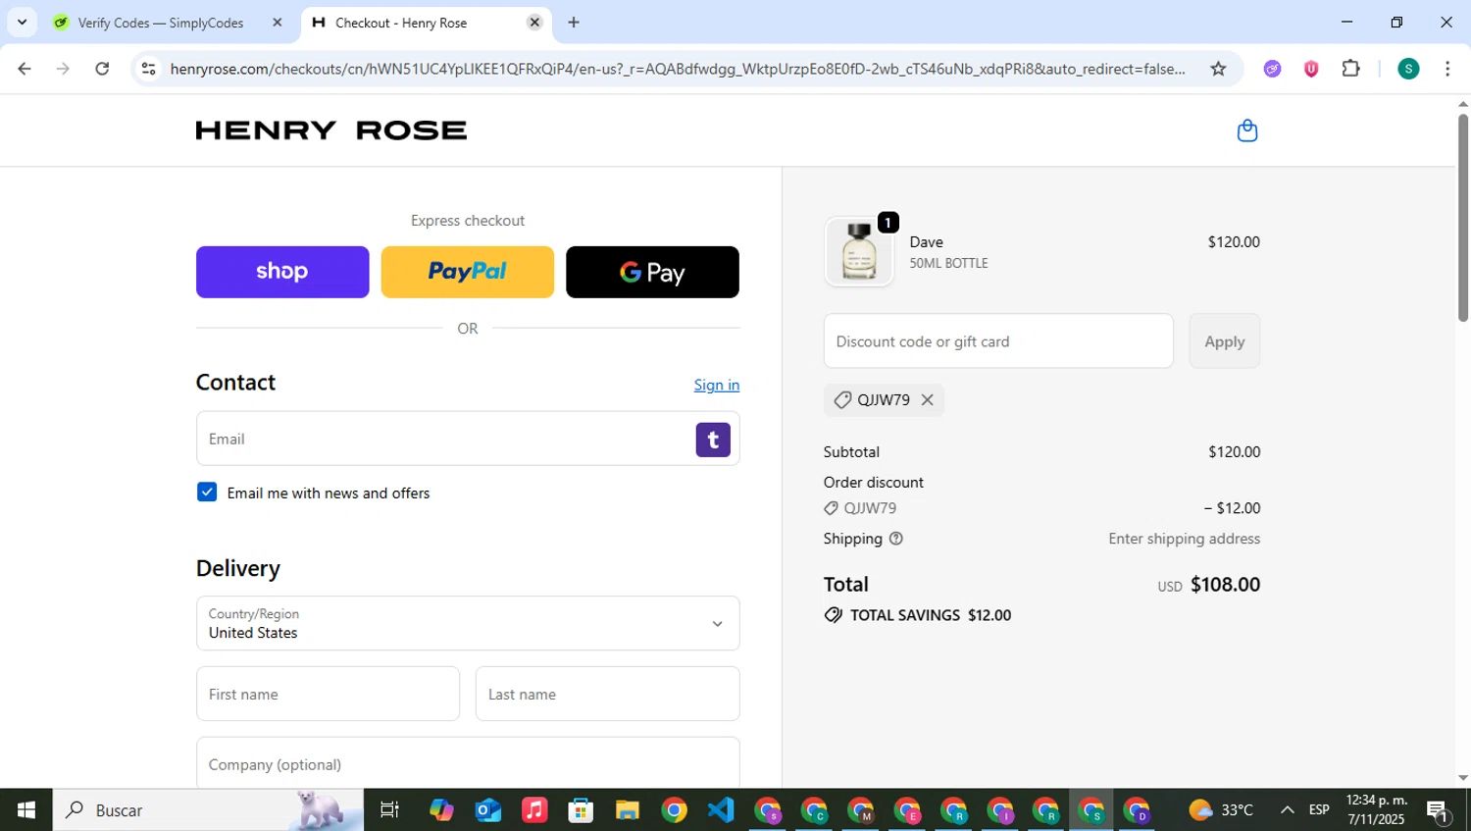Open the shopping bag cart icon
The image size is (1471, 831).
coord(1246,130)
